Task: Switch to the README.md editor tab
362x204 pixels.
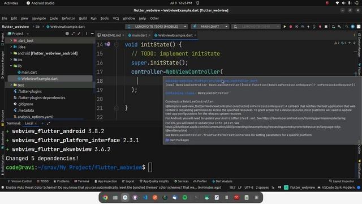Action: 109,35
